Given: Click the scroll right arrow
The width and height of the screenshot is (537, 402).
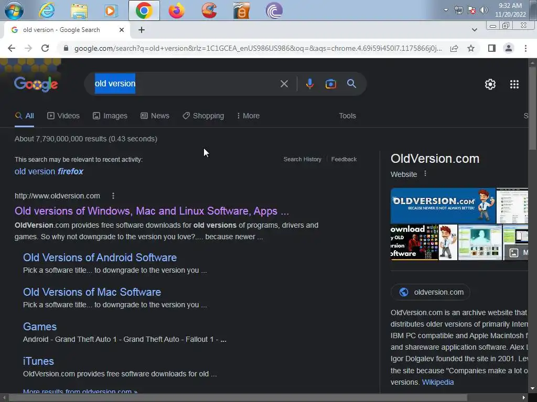Looking at the screenshot, I should (x=524, y=398).
